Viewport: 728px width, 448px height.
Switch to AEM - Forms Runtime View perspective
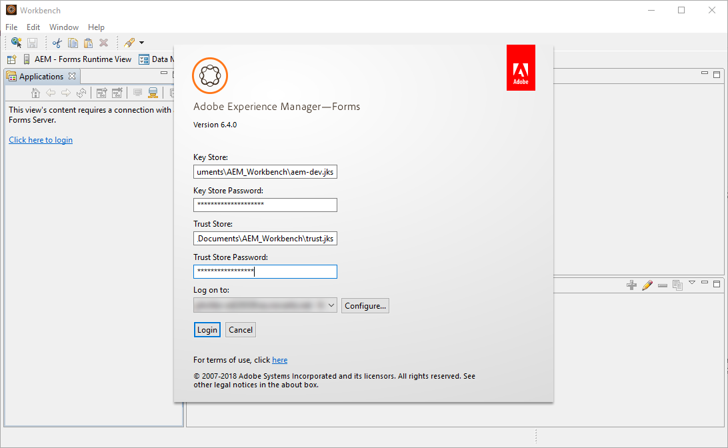coord(77,59)
